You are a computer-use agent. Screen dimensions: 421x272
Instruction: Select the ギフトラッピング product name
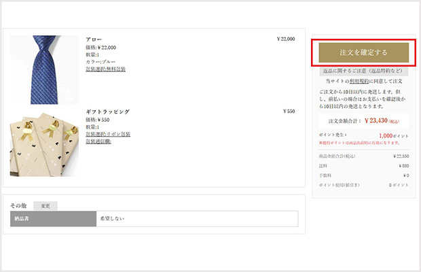click(107, 112)
